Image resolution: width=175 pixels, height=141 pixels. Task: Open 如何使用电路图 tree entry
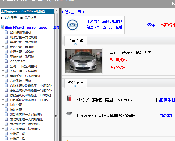20,32
